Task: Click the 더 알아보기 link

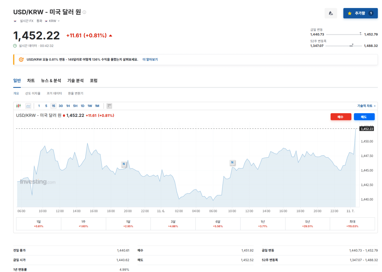Action: (150, 60)
